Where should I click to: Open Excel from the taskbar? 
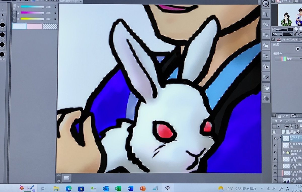click(x=118, y=188)
